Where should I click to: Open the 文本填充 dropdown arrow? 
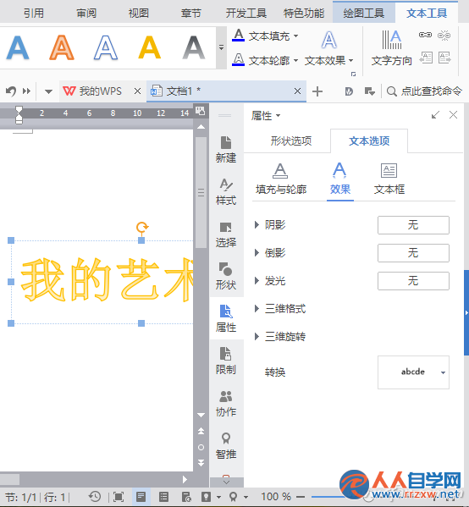point(295,36)
